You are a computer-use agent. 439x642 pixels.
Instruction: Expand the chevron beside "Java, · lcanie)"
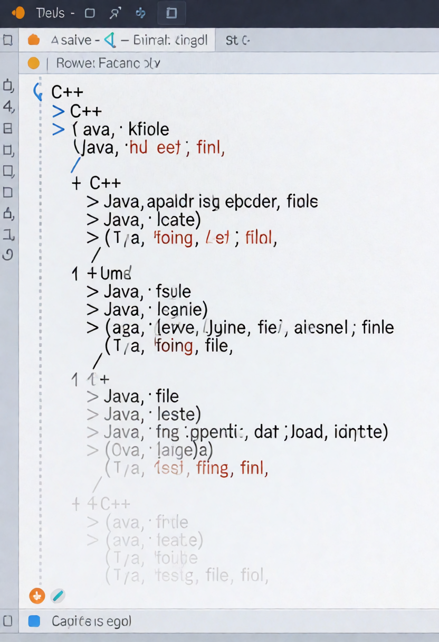tap(93, 309)
